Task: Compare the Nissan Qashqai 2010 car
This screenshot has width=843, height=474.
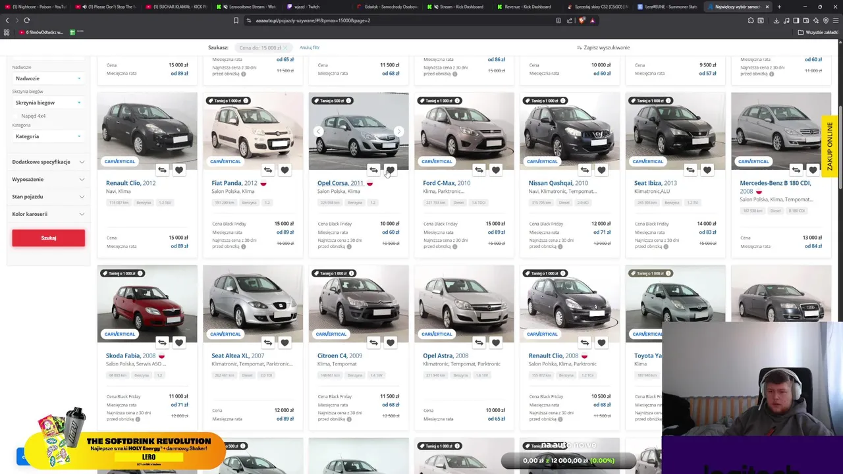Action: coord(584,170)
